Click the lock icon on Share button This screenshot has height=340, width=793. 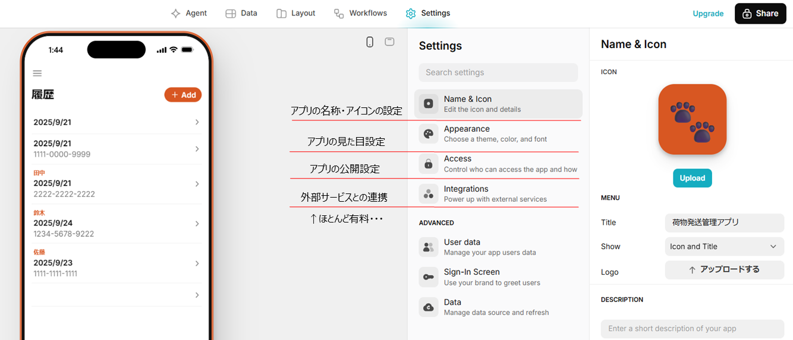(x=746, y=14)
